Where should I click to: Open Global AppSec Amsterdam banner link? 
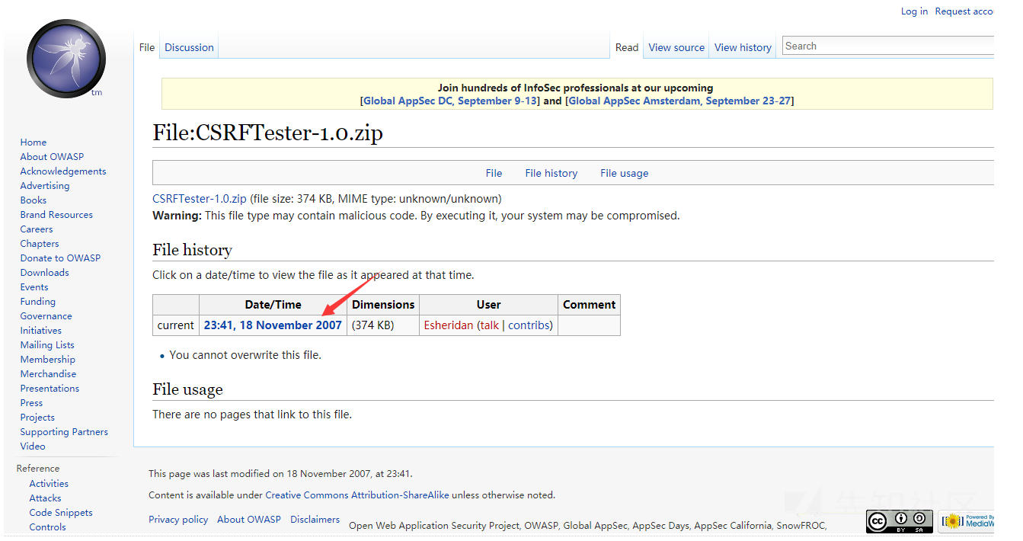(679, 101)
